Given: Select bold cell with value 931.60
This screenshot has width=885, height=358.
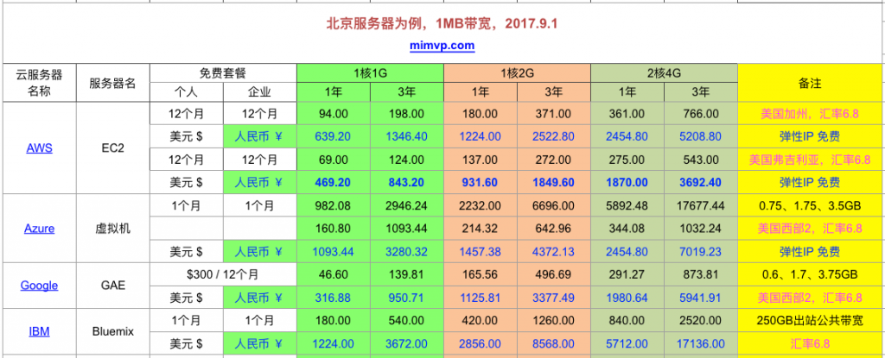Looking at the screenshot, I should [x=481, y=182].
